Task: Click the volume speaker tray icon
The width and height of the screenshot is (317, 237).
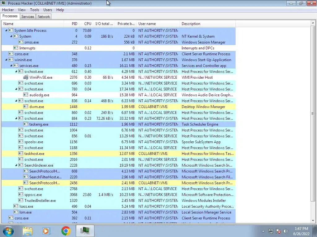Action: [x=286, y=231]
